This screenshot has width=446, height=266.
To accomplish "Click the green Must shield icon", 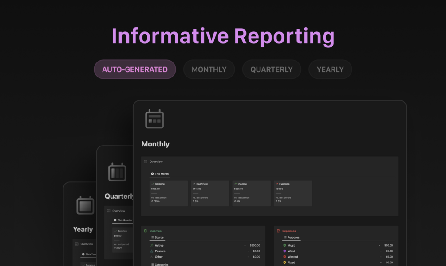I will click(284, 245).
